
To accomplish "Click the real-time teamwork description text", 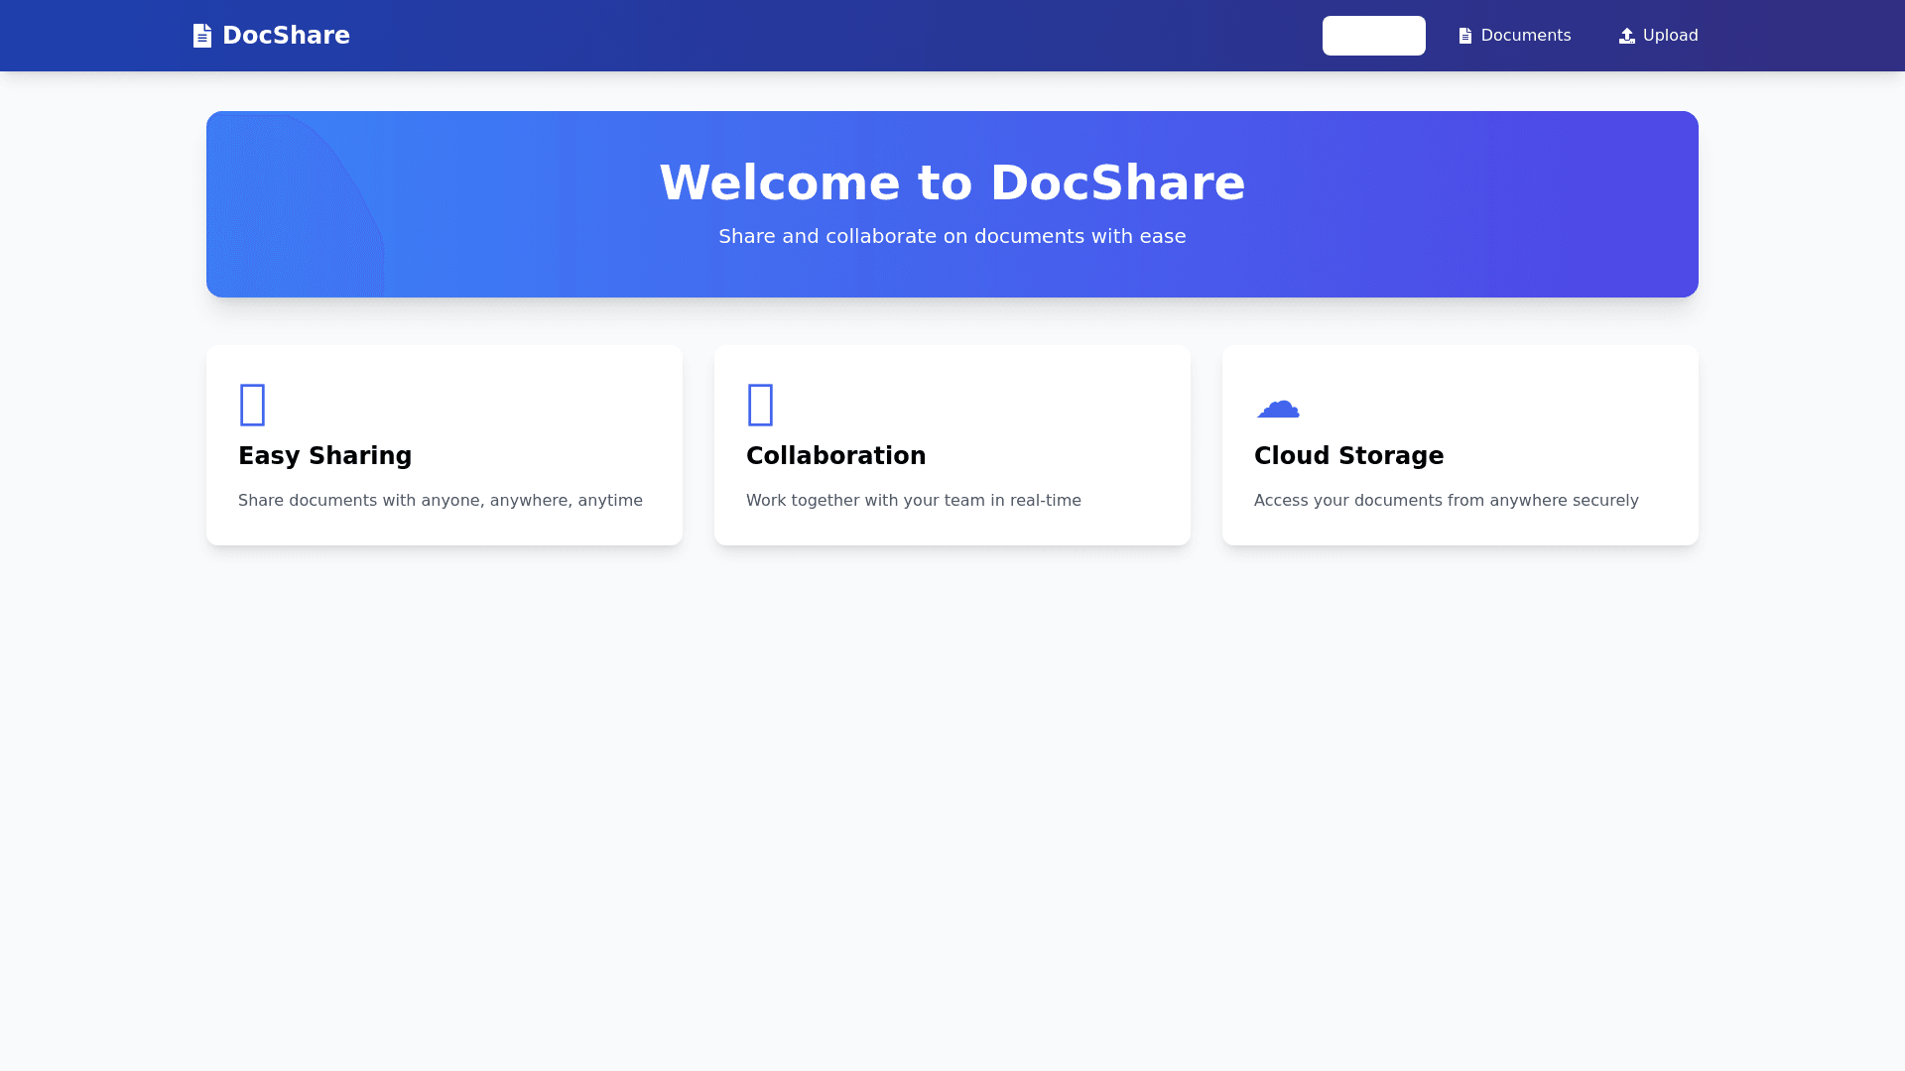I will [x=913, y=501].
